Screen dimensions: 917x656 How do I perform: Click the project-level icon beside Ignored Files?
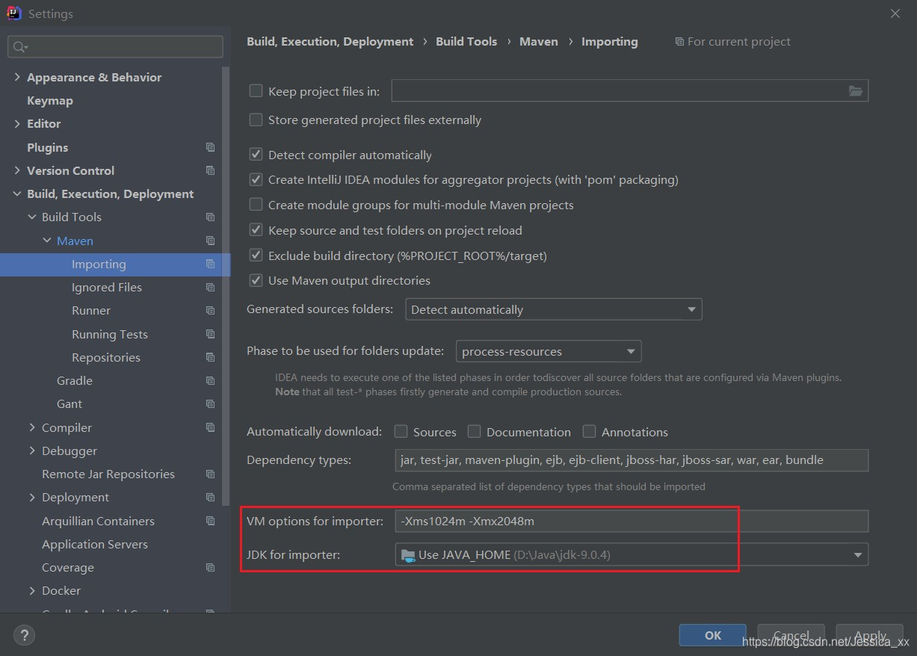click(210, 287)
